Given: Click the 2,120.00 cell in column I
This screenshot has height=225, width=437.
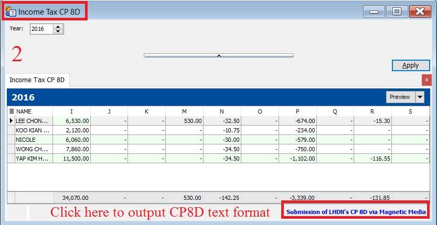Looking at the screenshot, I should pyautogui.click(x=72, y=130).
